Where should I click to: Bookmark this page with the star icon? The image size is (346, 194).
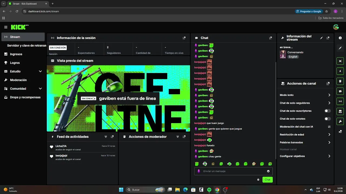click(x=327, y=11)
